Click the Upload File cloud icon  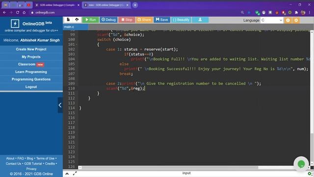coord(77,20)
